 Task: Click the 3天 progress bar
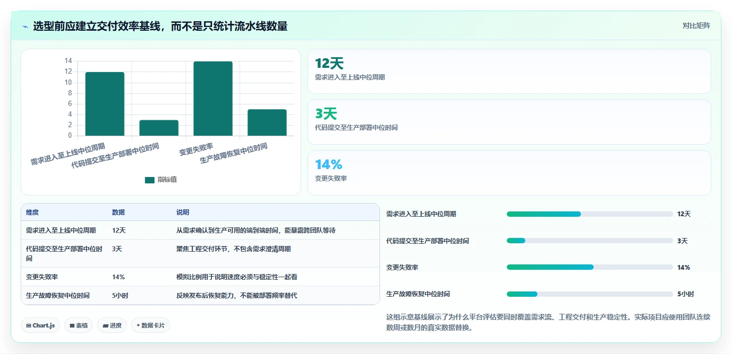point(589,241)
